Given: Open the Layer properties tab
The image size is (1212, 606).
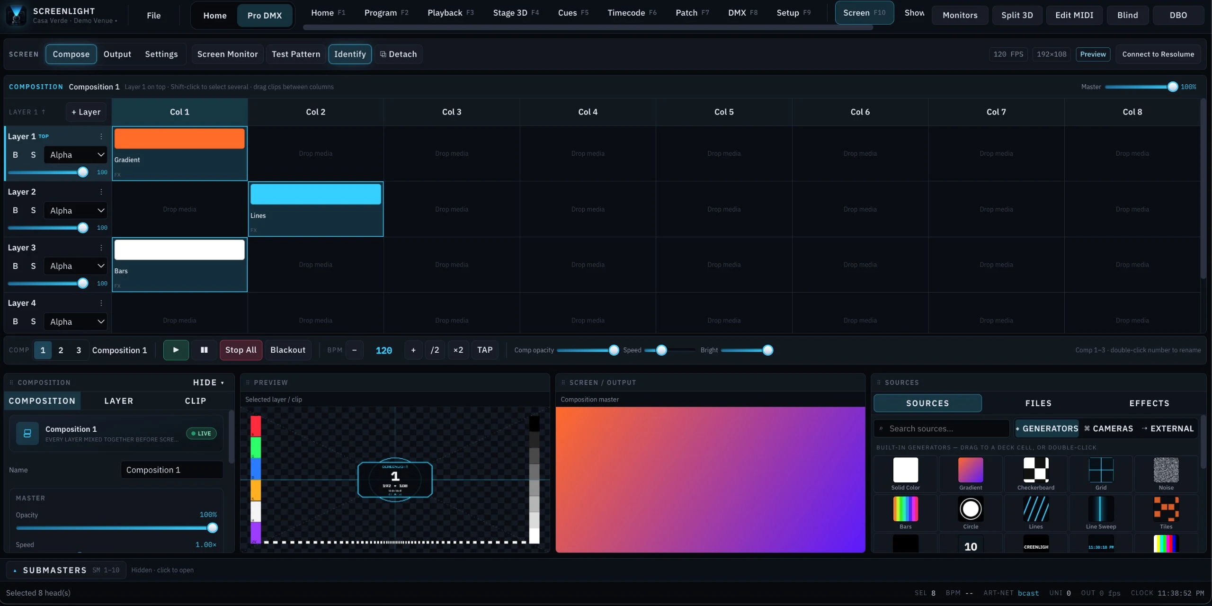Looking at the screenshot, I should (x=118, y=401).
